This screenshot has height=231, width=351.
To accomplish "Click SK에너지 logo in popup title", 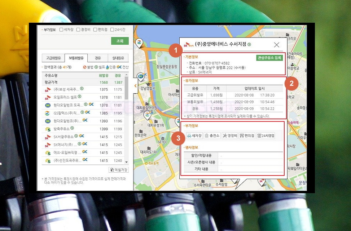I will [x=188, y=45].
